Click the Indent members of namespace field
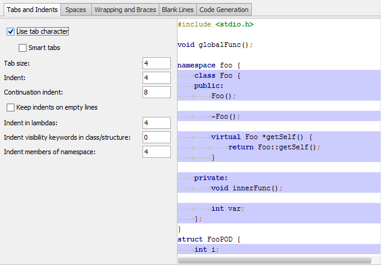 pyautogui.click(x=157, y=152)
